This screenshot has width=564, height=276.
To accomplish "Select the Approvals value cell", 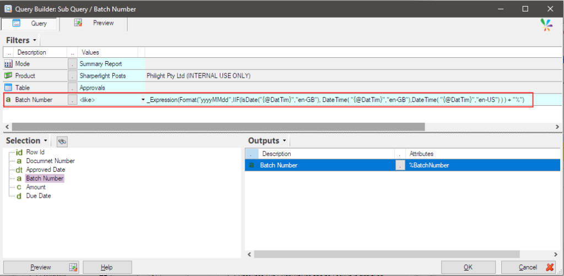I will [111, 88].
